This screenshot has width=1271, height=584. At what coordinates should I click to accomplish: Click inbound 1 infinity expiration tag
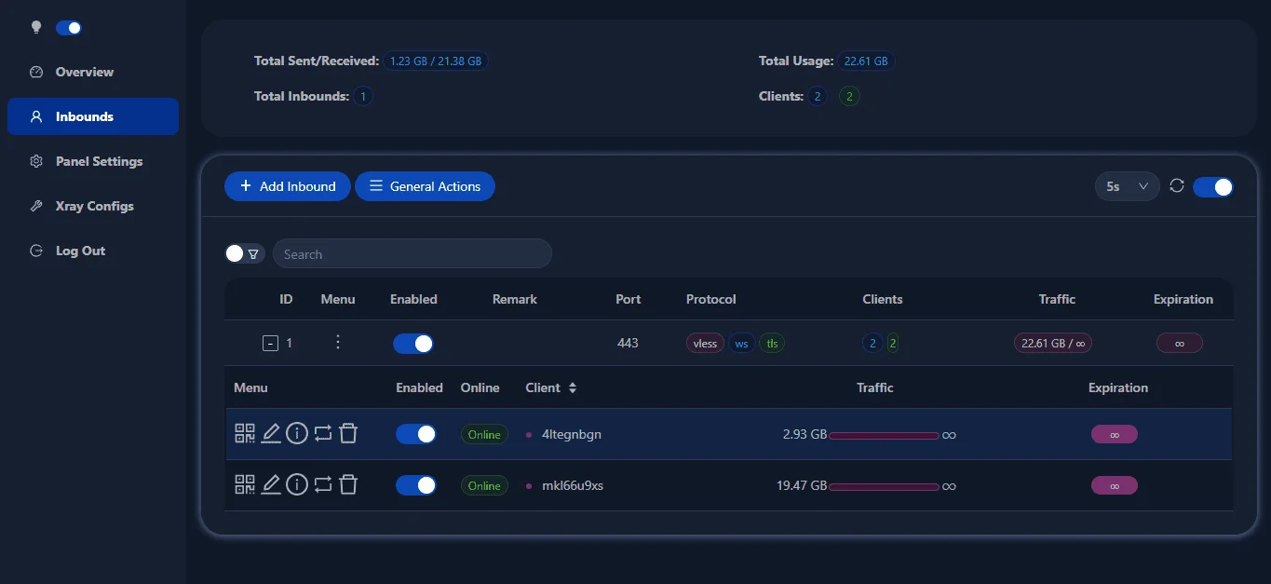pyautogui.click(x=1180, y=343)
